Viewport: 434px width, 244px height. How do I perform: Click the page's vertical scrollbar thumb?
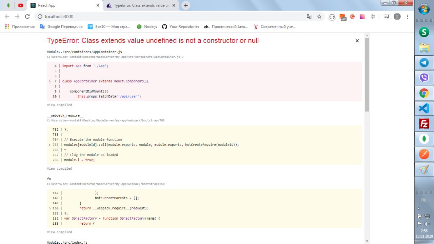tap(367, 75)
